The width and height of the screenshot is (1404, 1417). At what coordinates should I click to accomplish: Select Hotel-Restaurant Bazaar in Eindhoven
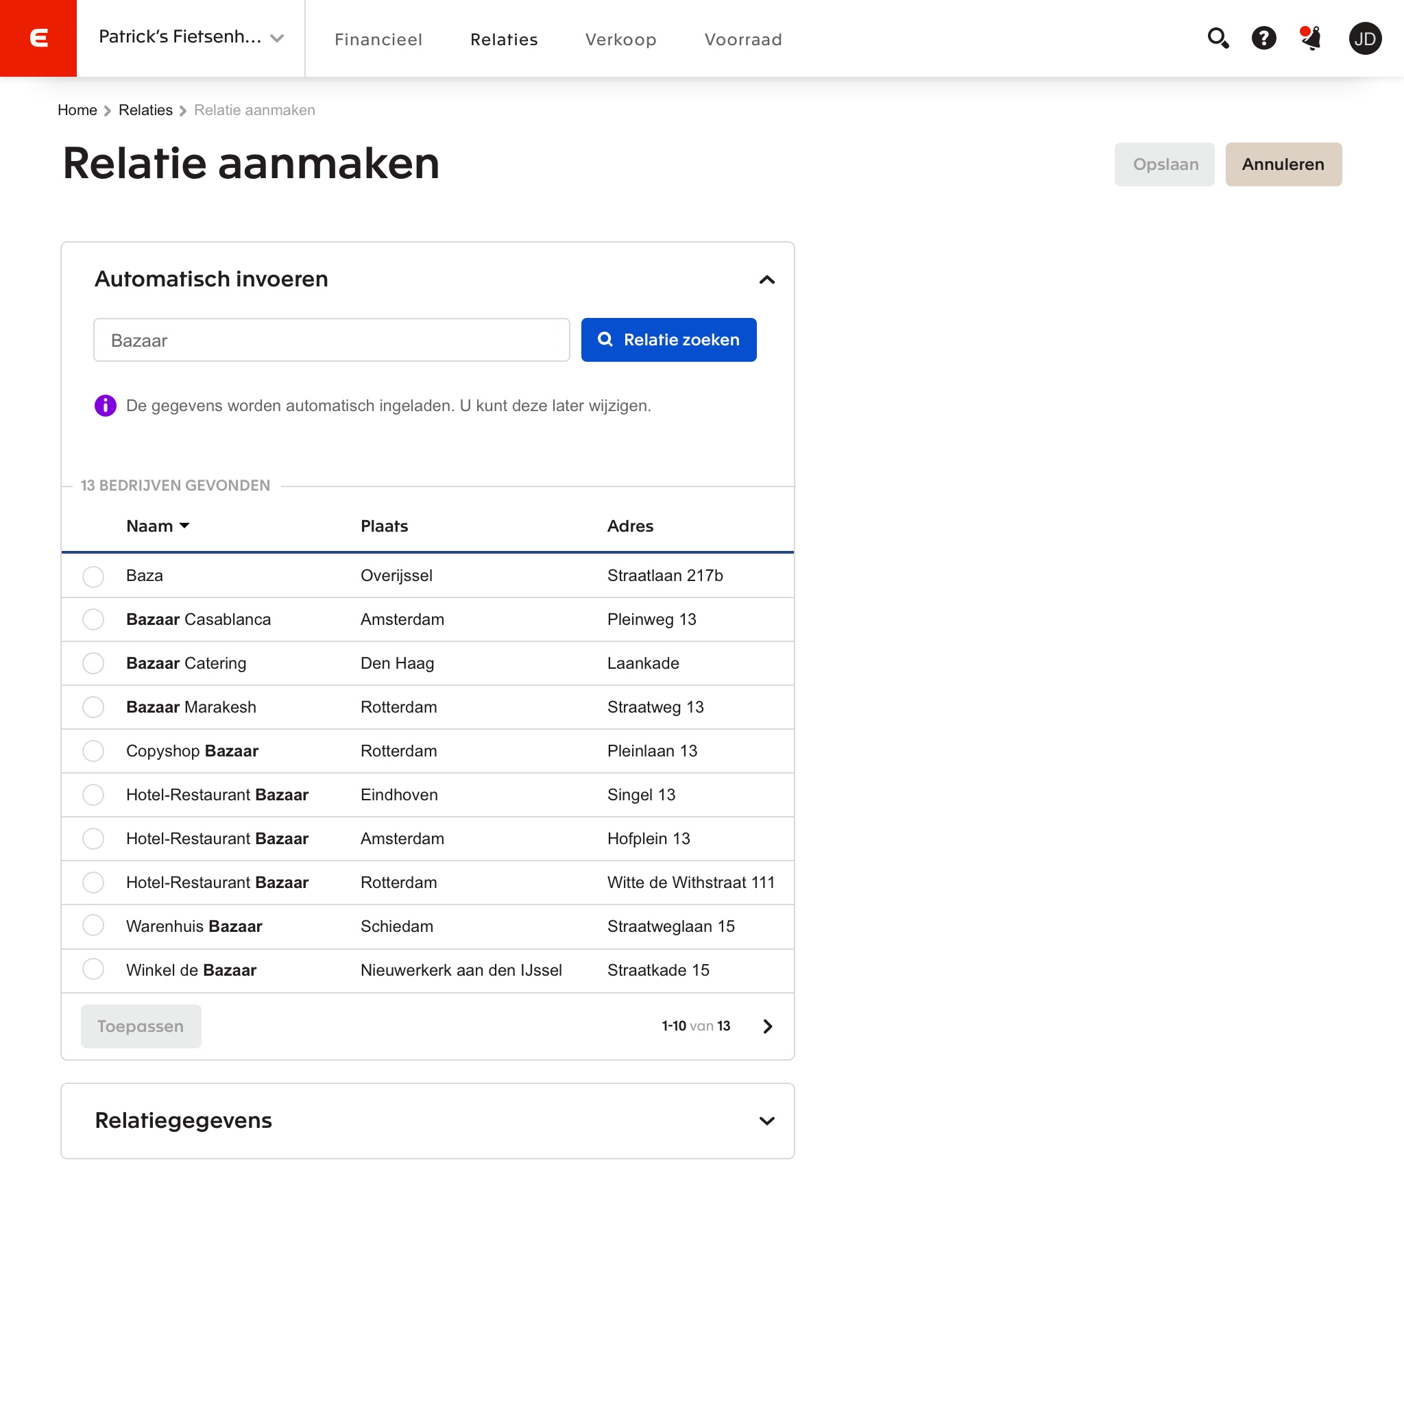(x=93, y=794)
